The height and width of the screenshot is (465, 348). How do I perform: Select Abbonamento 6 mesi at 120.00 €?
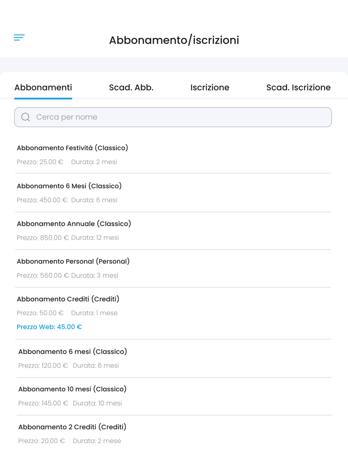[72, 351]
